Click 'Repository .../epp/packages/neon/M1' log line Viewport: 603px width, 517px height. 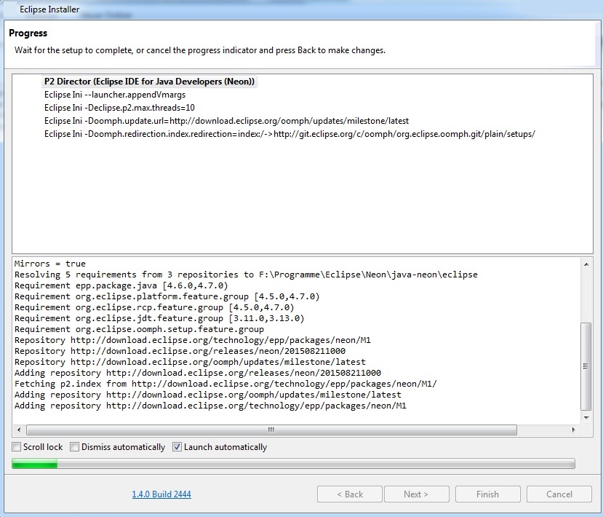pyautogui.click(x=193, y=340)
